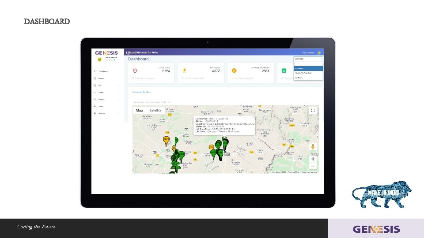Click the Meter No line in popup

point(209,126)
